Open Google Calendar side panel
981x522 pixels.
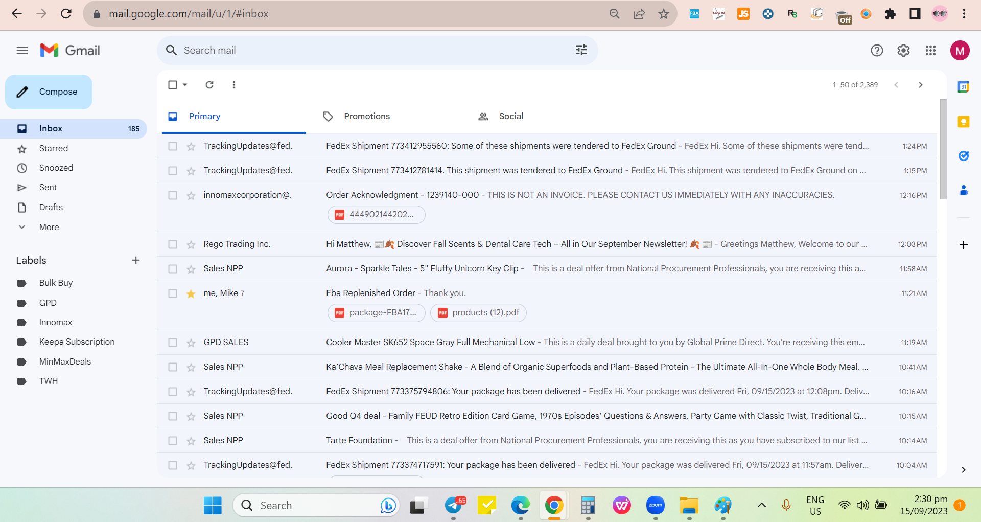pos(964,87)
